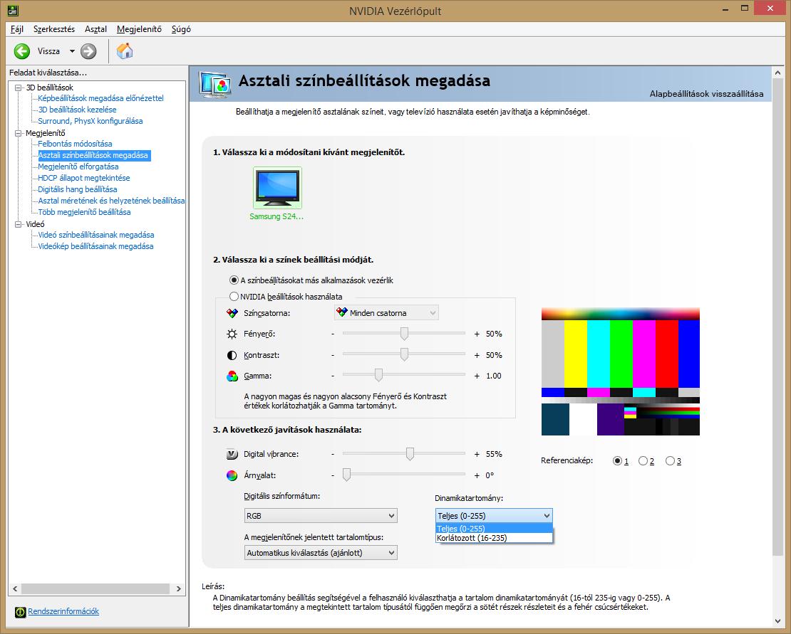The height and width of the screenshot is (634, 791).
Task: Click the Kontraszt slider handle
Action: point(404,354)
